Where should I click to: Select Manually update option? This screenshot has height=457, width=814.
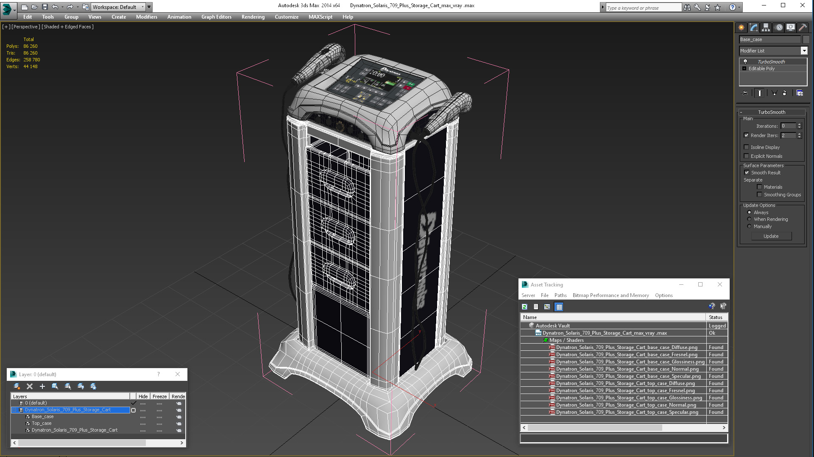click(749, 226)
